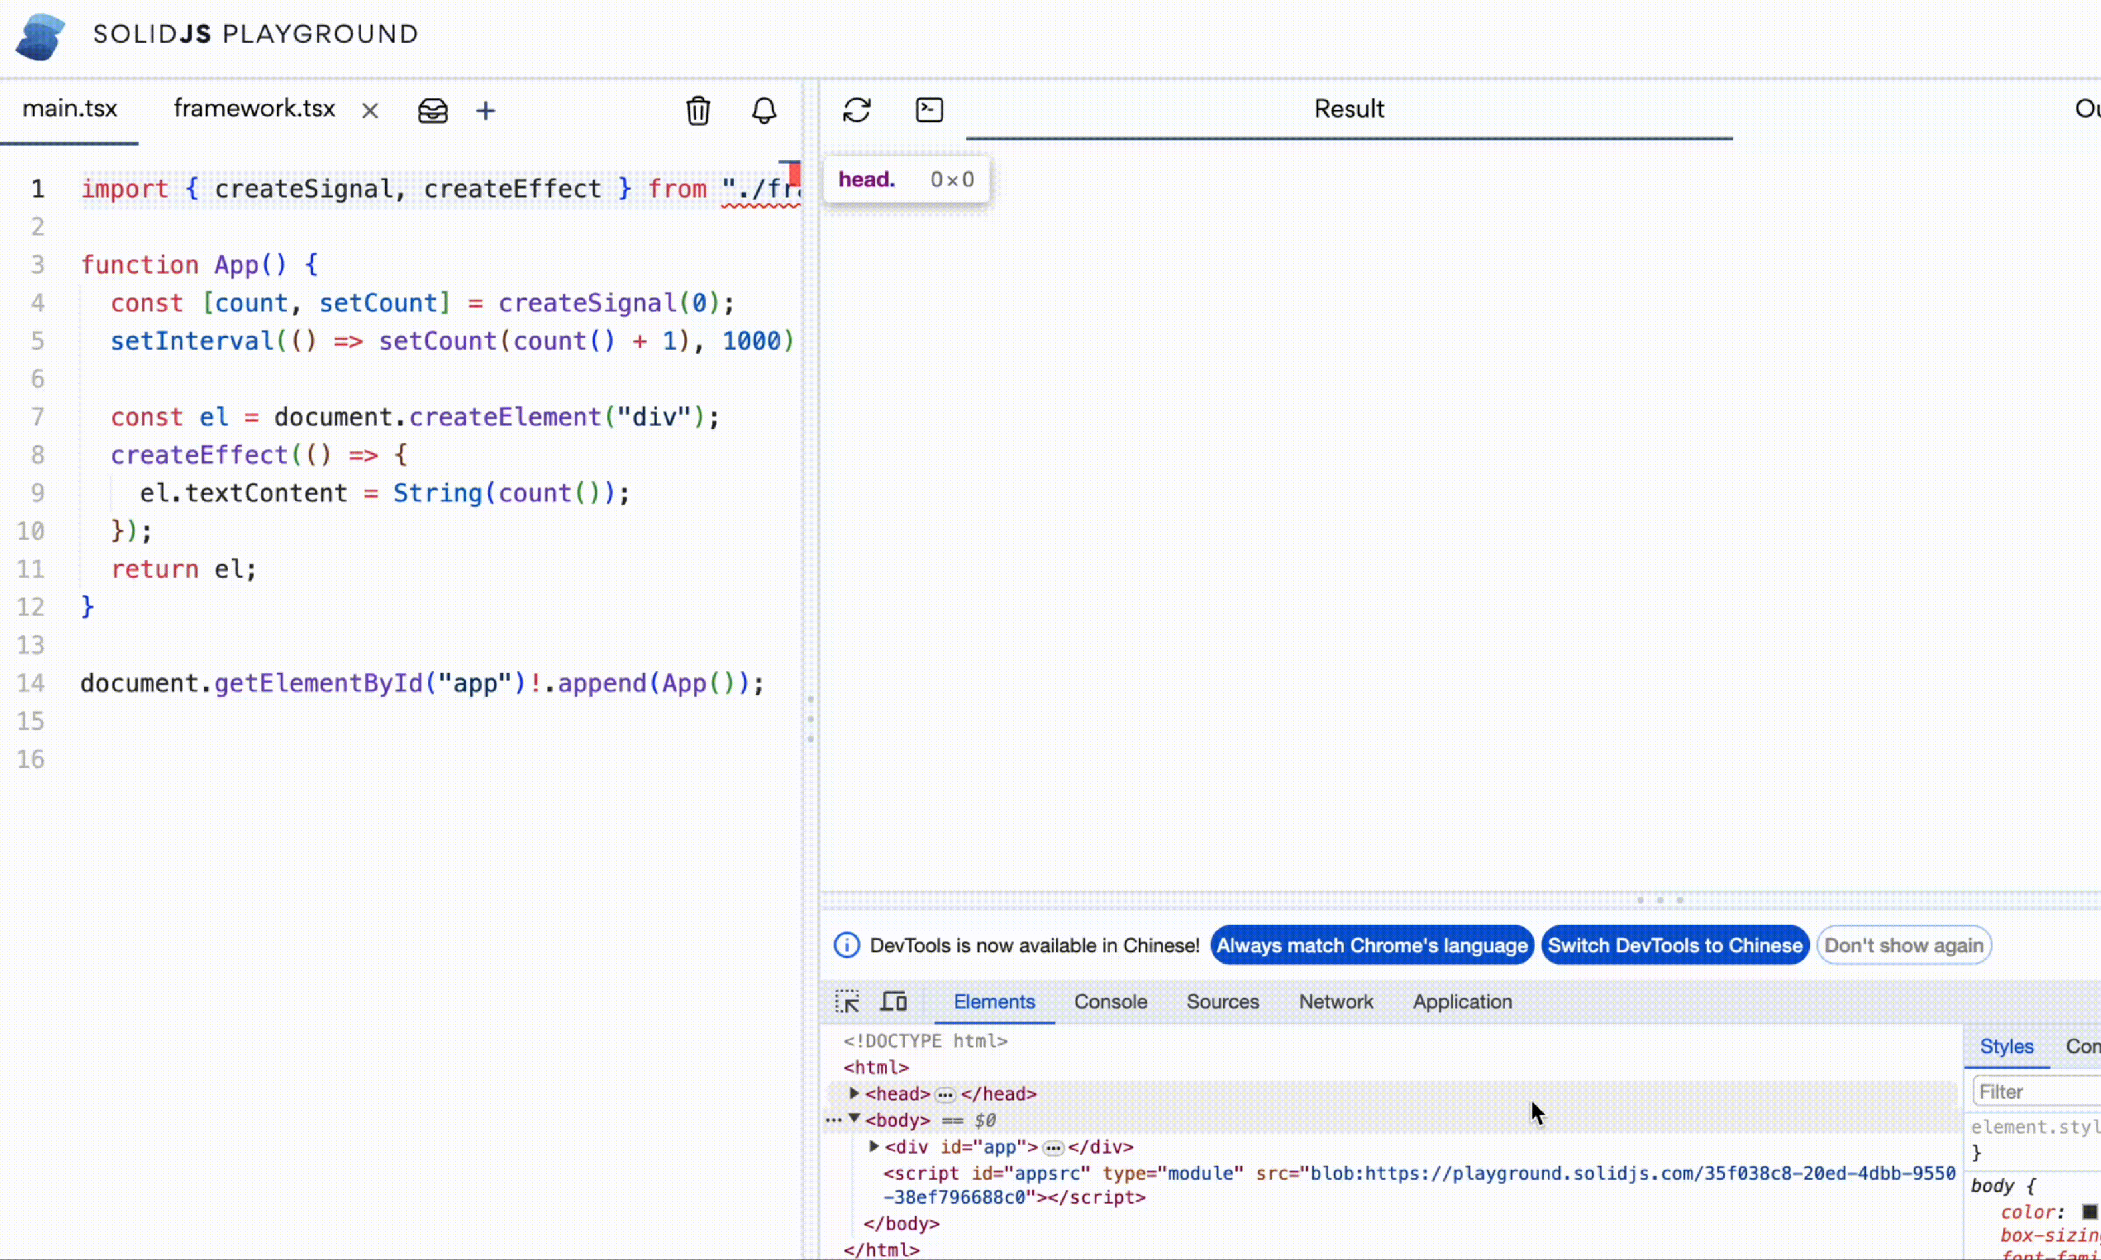
Task: Click the body color swatch
Action: point(2090,1212)
